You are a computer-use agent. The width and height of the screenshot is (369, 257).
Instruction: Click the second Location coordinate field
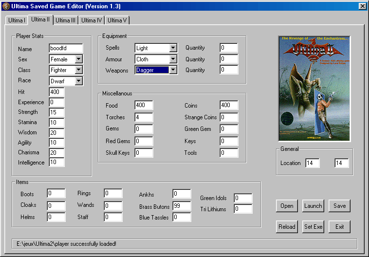coord(341,163)
